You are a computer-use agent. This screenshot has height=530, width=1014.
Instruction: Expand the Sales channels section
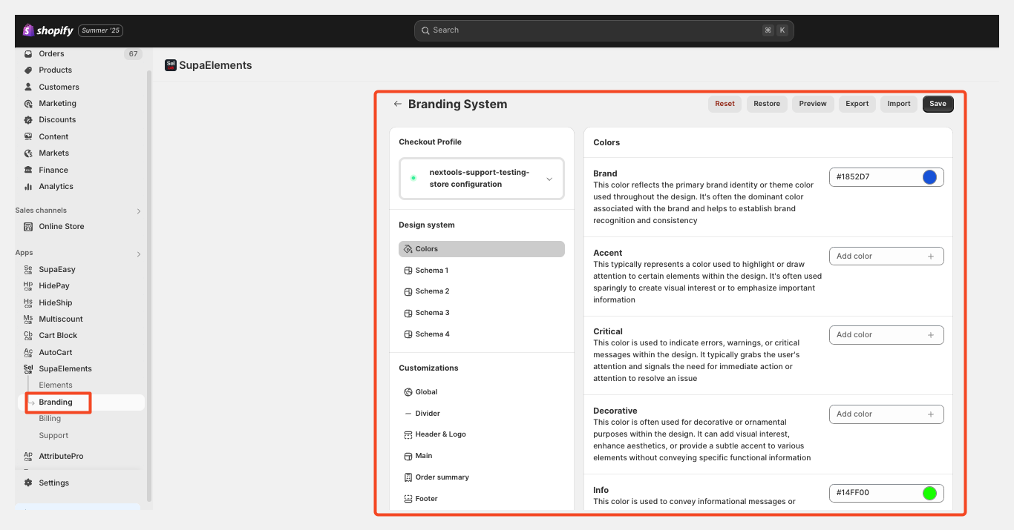coord(138,211)
